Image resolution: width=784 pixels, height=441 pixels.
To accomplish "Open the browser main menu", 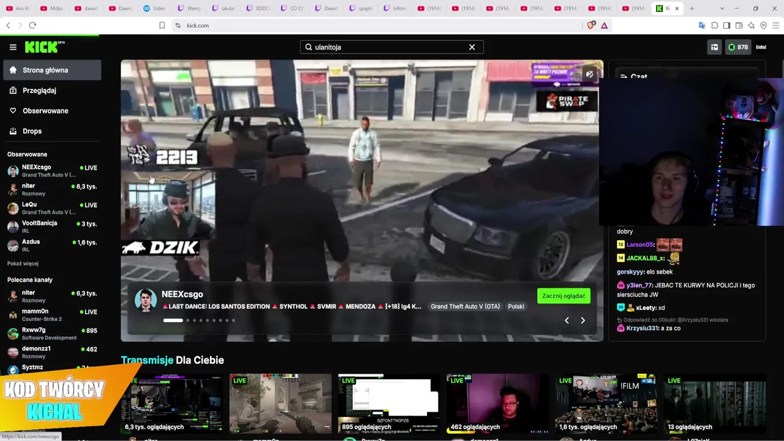I will 776,25.
